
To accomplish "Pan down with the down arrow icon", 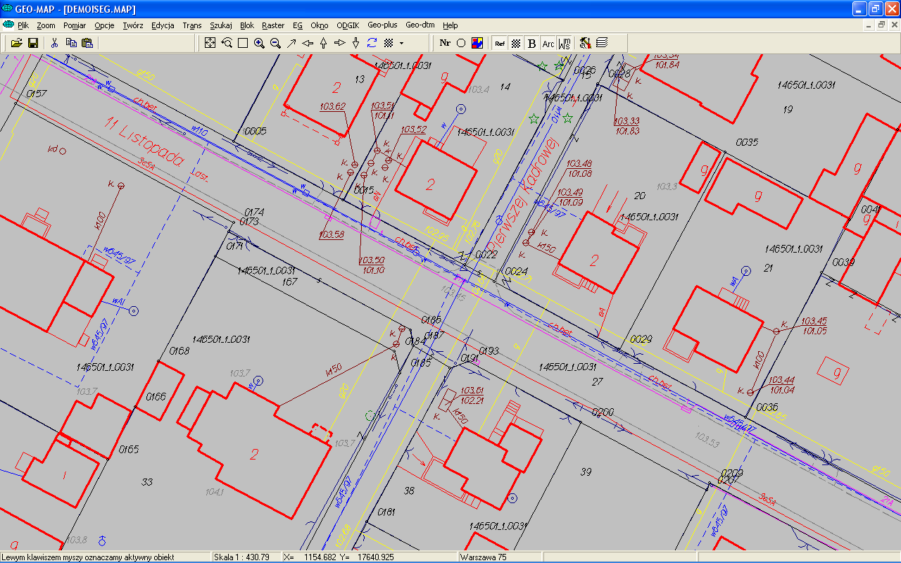I will [x=356, y=43].
